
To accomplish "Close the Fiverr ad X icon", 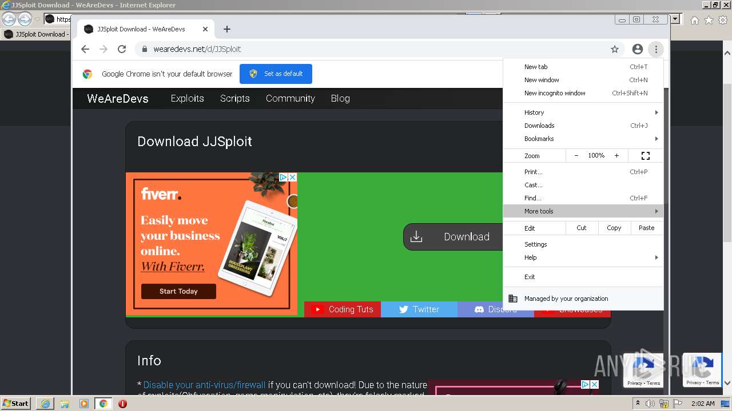I will 292,177.
